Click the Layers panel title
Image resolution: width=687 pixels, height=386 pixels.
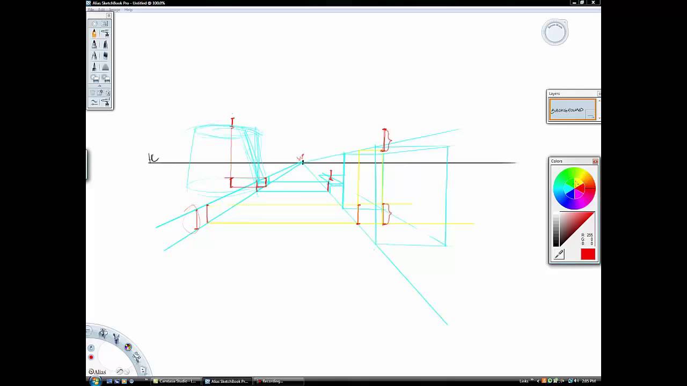(x=554, y=94)
